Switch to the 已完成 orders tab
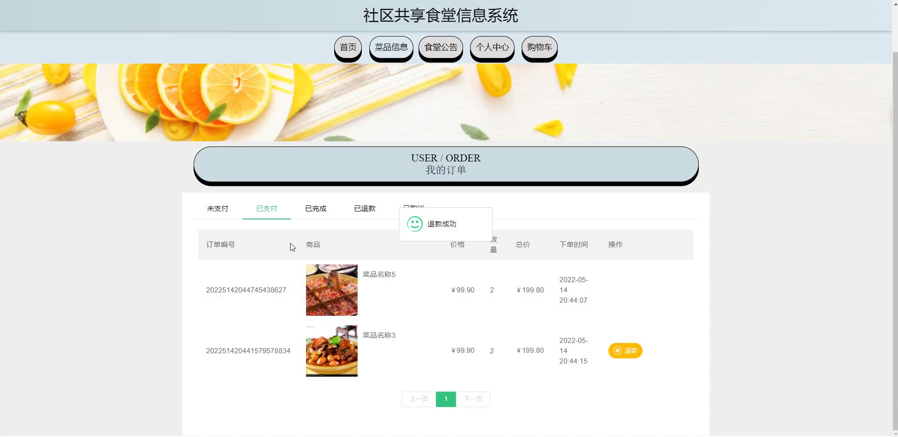898x437 pixels. 316,209
